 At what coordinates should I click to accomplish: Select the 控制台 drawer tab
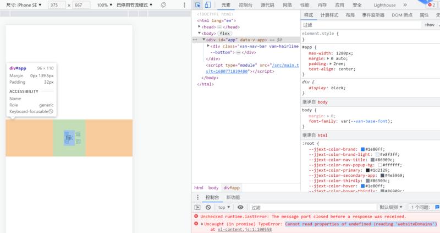click(x=212, y=197)
